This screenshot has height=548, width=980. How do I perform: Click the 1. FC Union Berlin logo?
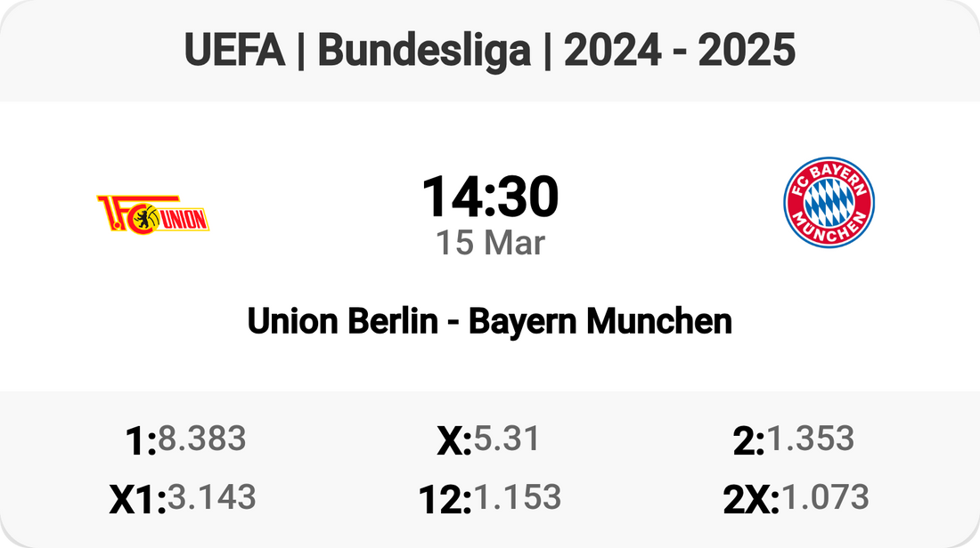point(153,214)
